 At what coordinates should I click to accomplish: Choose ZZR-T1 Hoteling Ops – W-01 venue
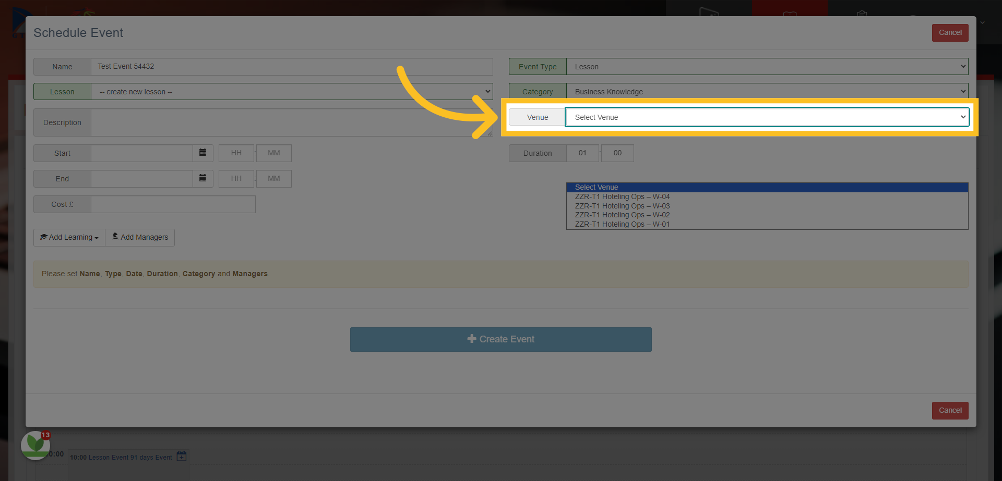[767, 225]
